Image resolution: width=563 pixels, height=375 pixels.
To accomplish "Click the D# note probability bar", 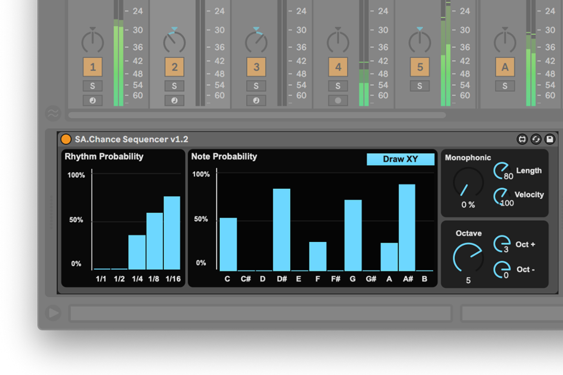I will pyautogui.click(x=281, y=230).
